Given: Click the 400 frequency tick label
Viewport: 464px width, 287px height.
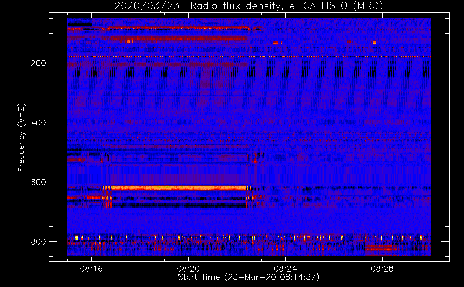Looking at the screenshot, I should [38, 123].
